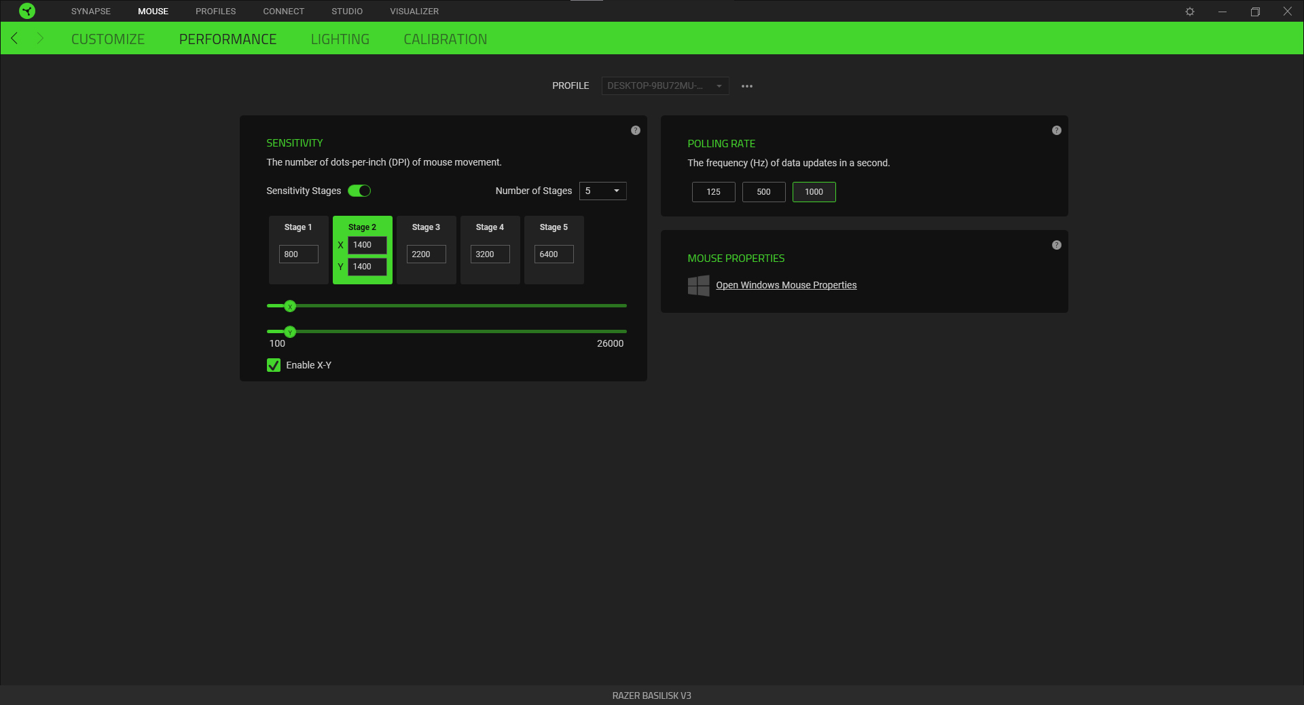Open the Visualizer menu item
The image size is (1304, 705).
click(x=414, y=11)
